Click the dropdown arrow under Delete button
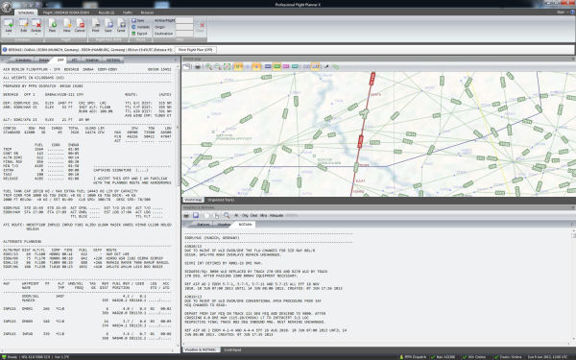Image resolution: width=576 pixels, height=360 pixels. pos(36,36)
